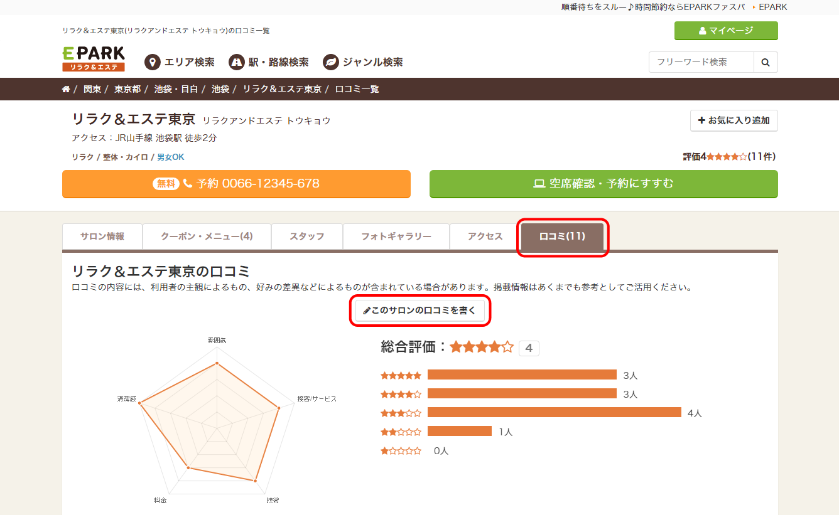
Task: Click the アクセス:JR山手線 池袋駅 徒歩2分 text
Action: (144, 138)
